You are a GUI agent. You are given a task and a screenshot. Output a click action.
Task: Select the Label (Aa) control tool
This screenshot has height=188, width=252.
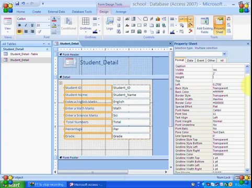pos(127,26)
